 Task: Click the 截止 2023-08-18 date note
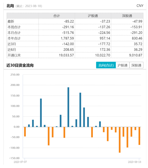point(29,6)
